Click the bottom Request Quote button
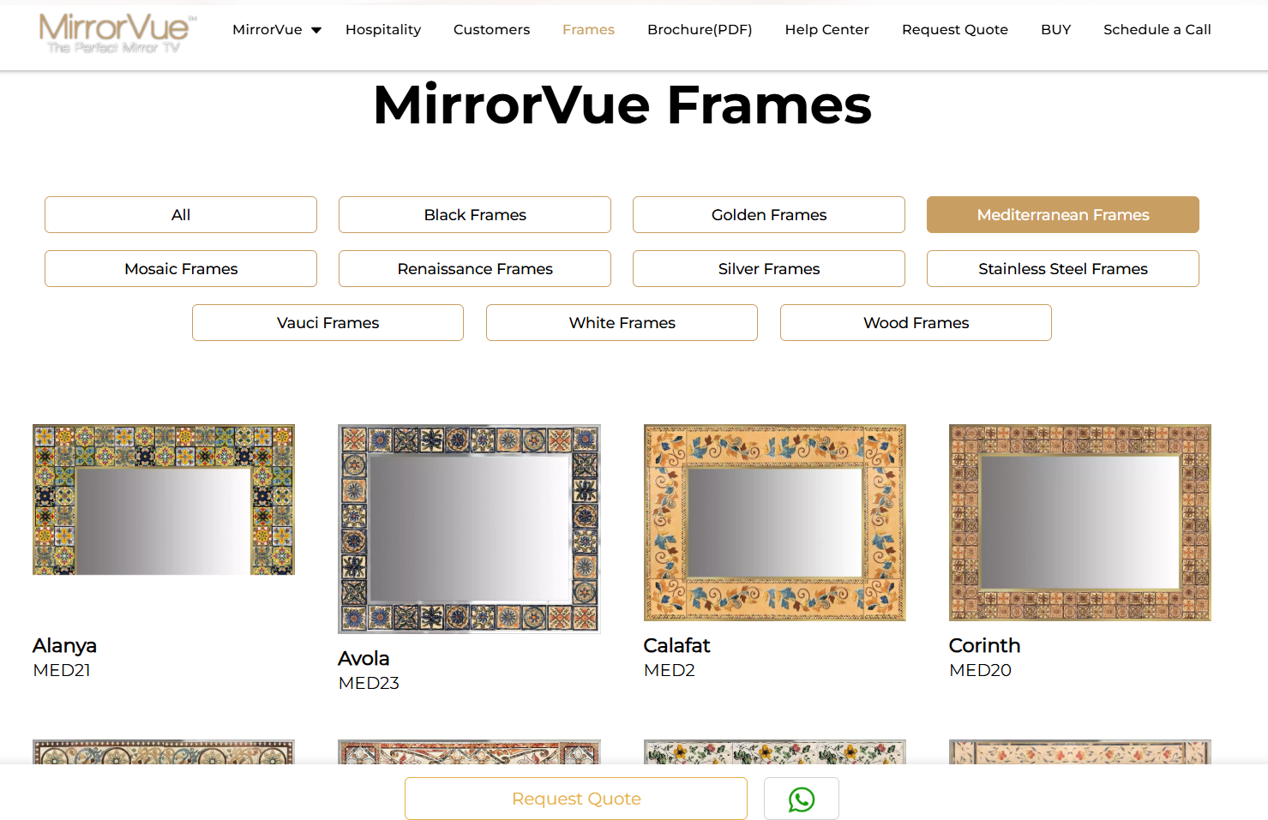Image resolution: width=1268 pixels, height=820 pixels. [x=575, y=798]
